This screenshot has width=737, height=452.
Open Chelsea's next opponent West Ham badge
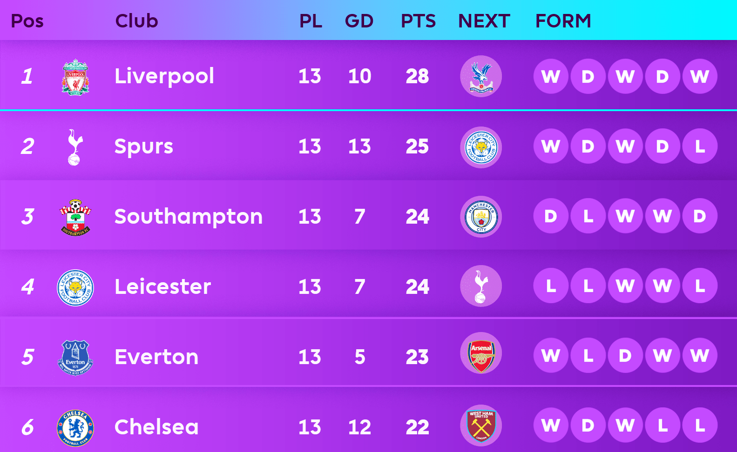[x=481, y=425]
